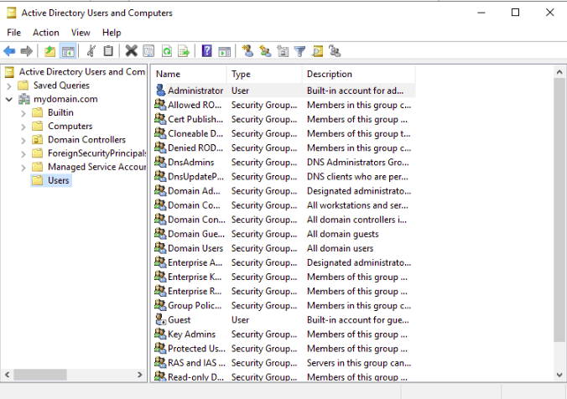
Task: Click the Guest user icon
Action: (160, 319)
